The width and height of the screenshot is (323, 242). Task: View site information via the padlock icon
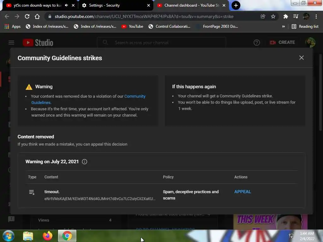(50, 16)
